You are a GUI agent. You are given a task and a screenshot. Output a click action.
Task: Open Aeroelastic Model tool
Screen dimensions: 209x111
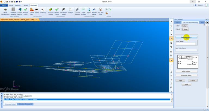pos(64,11)
